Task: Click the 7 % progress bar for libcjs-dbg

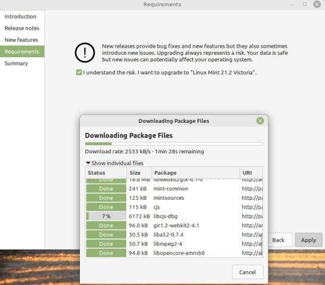Action: click(x=106, y=216)
